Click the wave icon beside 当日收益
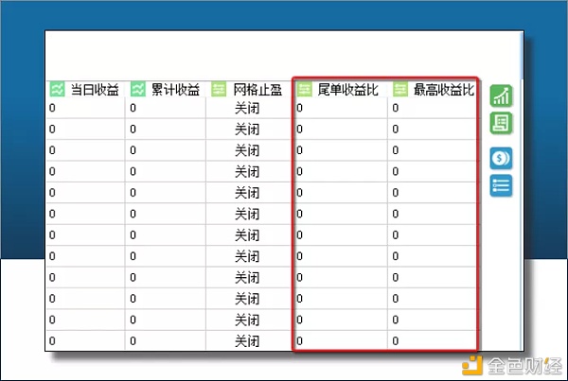The height and width of the screenshot is (381, 568). point(57,89)
